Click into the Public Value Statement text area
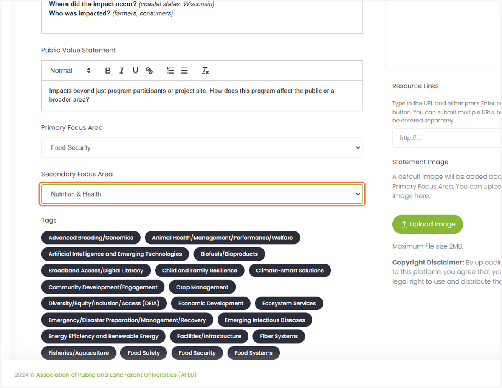 [202, 96]
